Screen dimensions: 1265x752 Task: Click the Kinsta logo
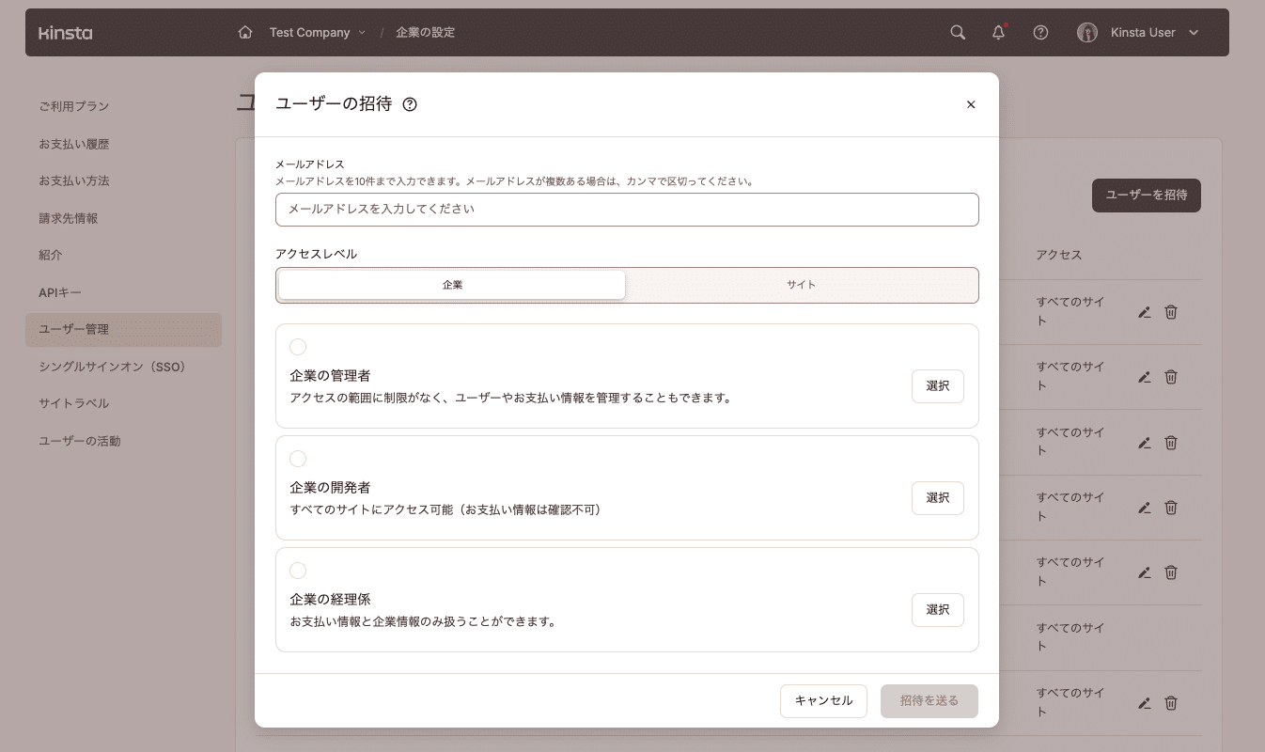pyautogui.click(x=66, y=33)
